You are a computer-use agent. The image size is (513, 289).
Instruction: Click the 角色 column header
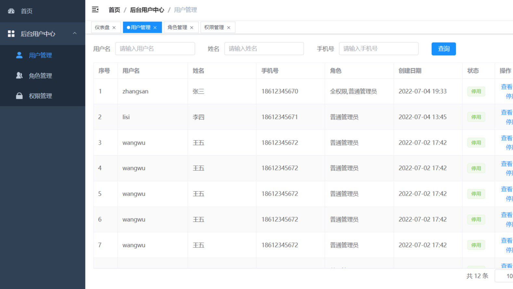(336, 71)
